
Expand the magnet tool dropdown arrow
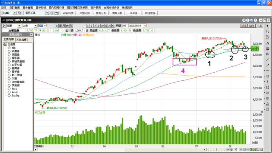pos(265,87)
